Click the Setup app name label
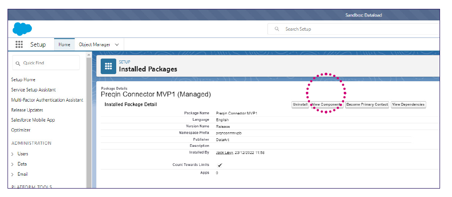 click(38, 44)
